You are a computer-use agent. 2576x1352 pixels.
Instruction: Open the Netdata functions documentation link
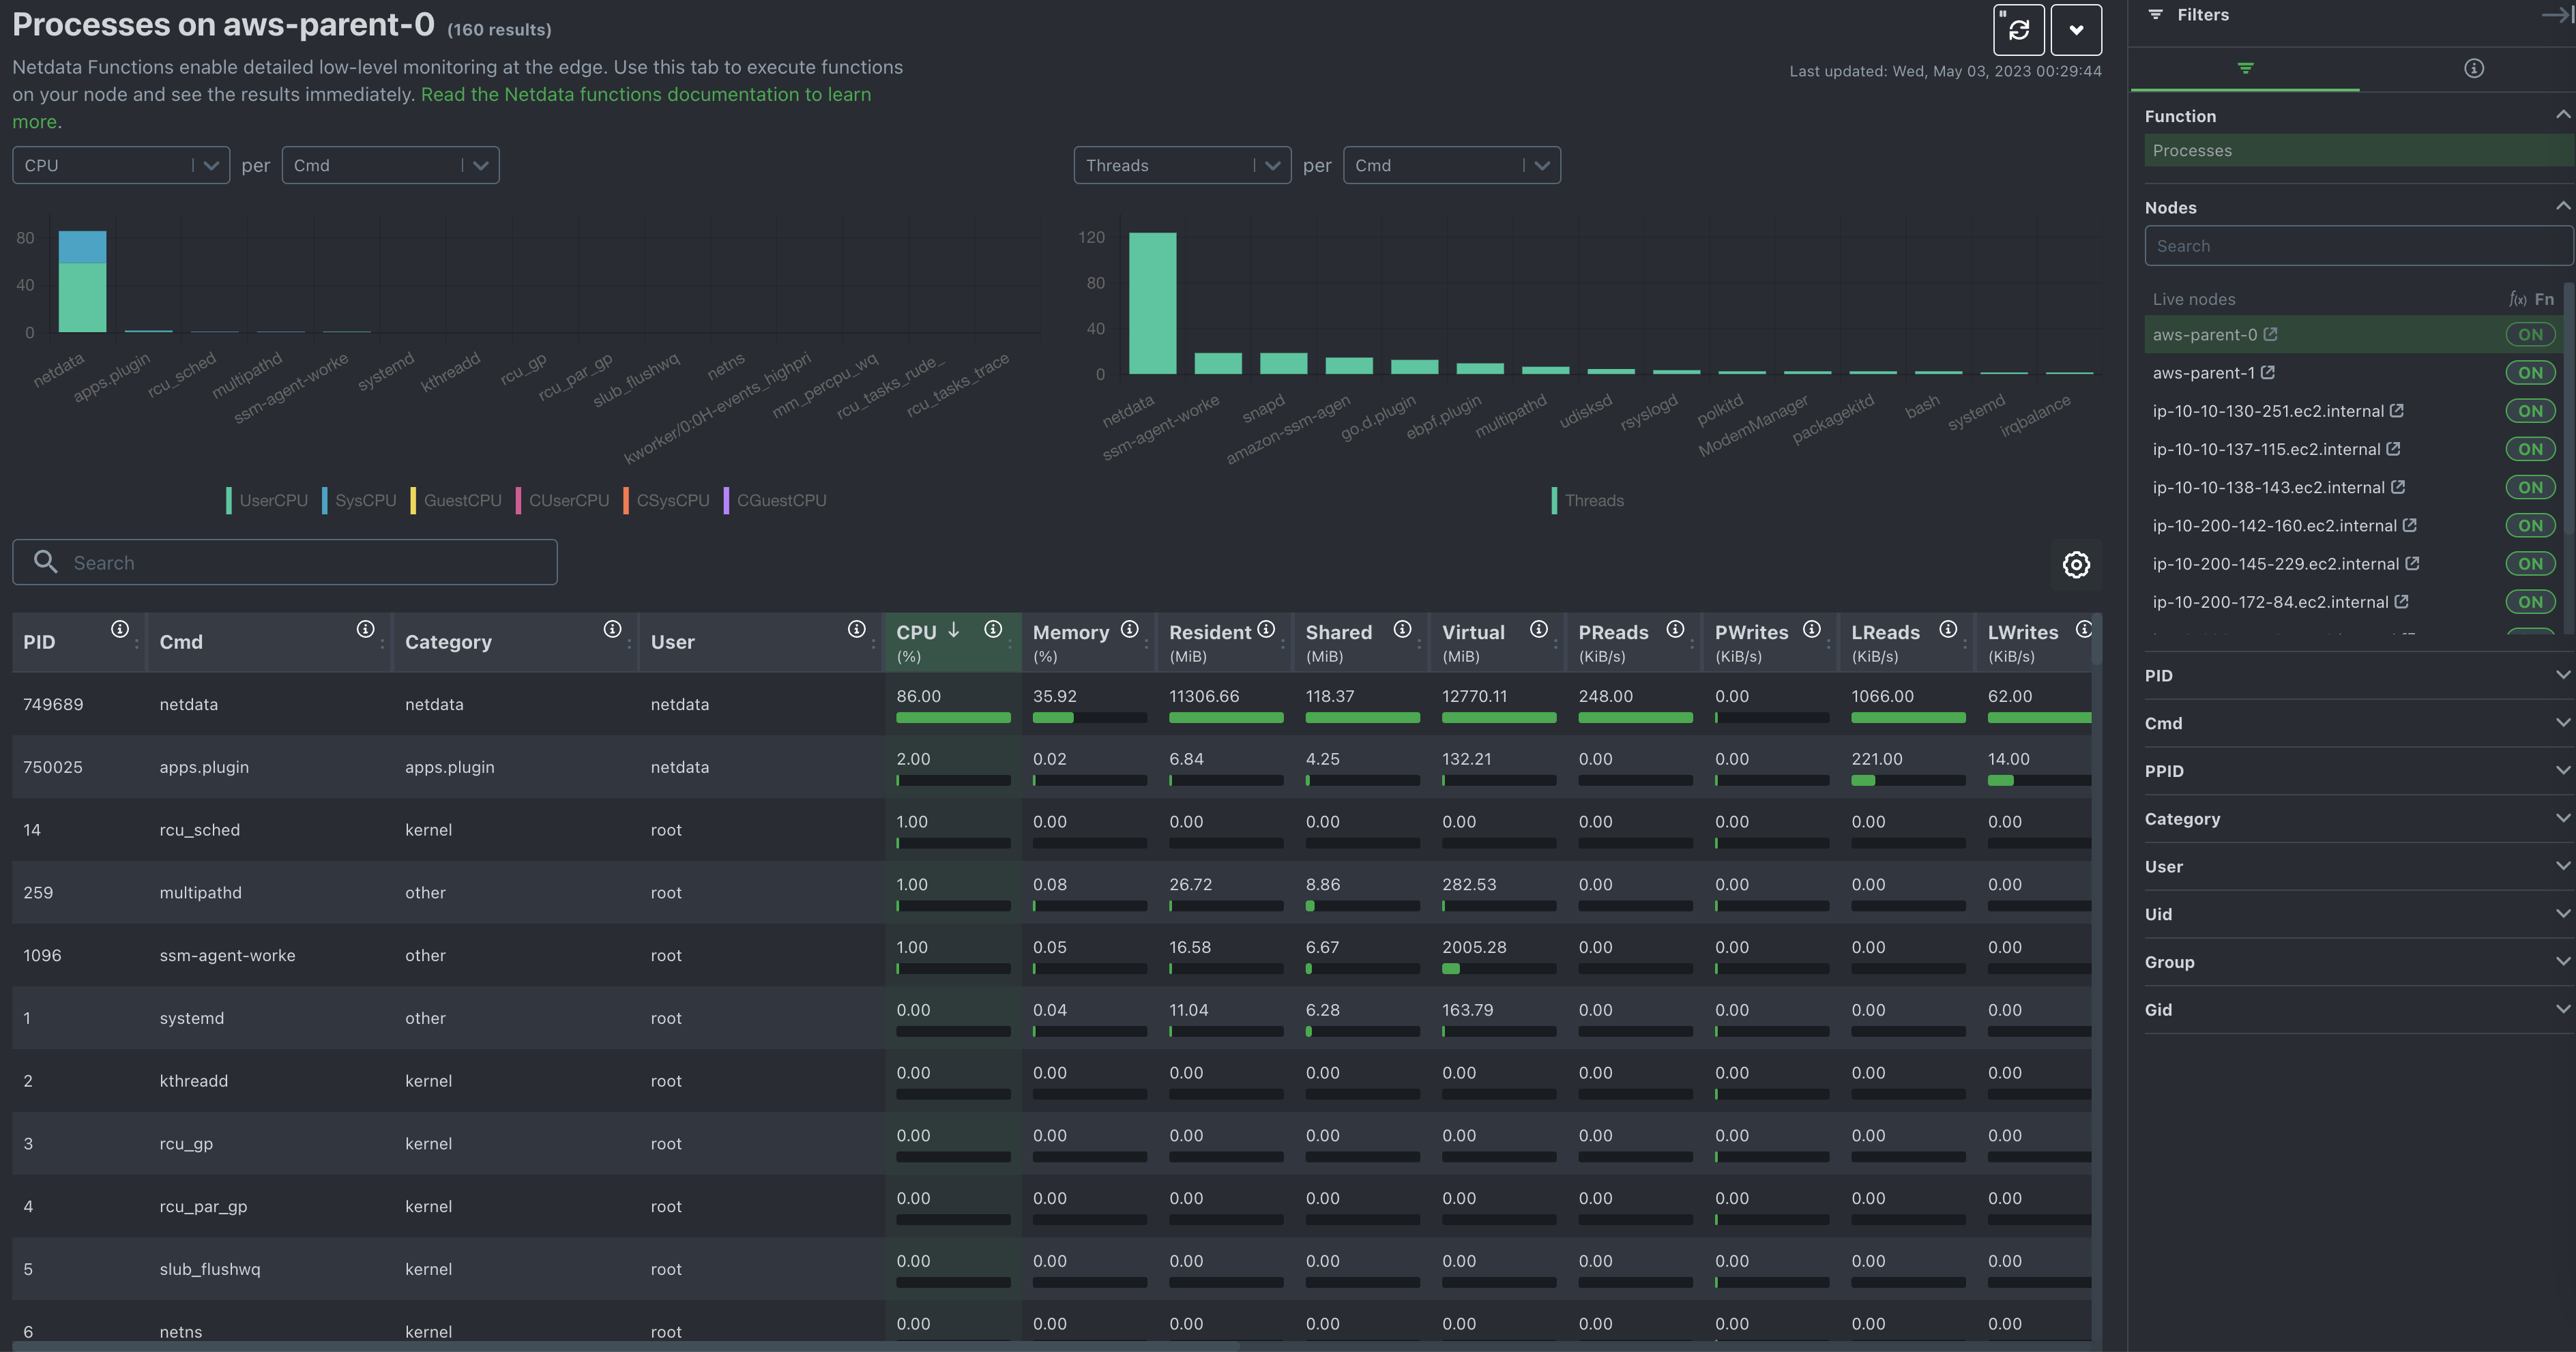(x=645, y=94)
